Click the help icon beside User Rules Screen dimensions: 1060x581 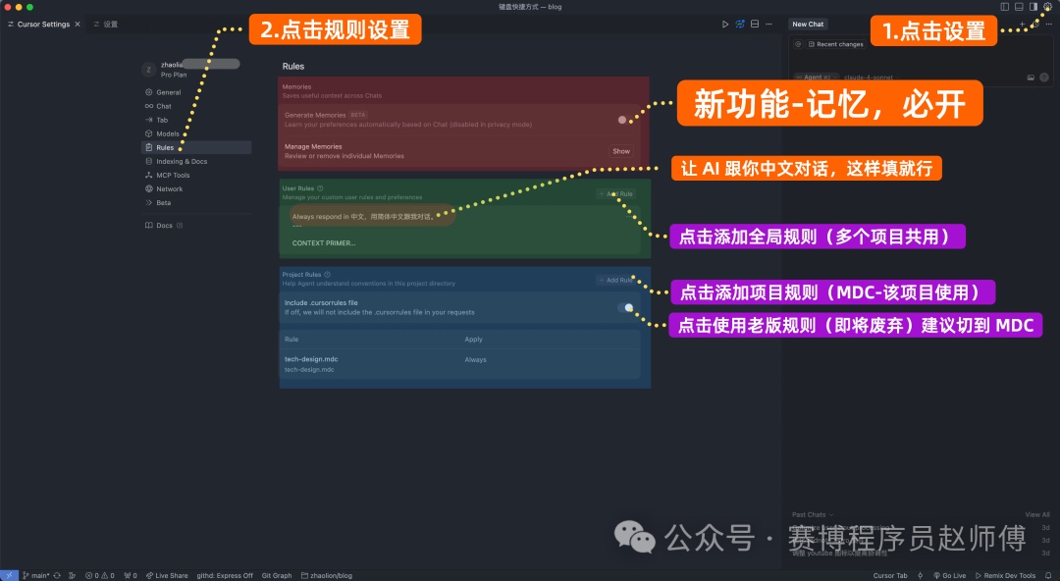pos(320,188)
